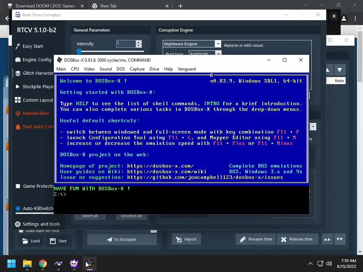Open DOSBox-X Capture menu
Screen dimensions: 363x272
[137, 69]
